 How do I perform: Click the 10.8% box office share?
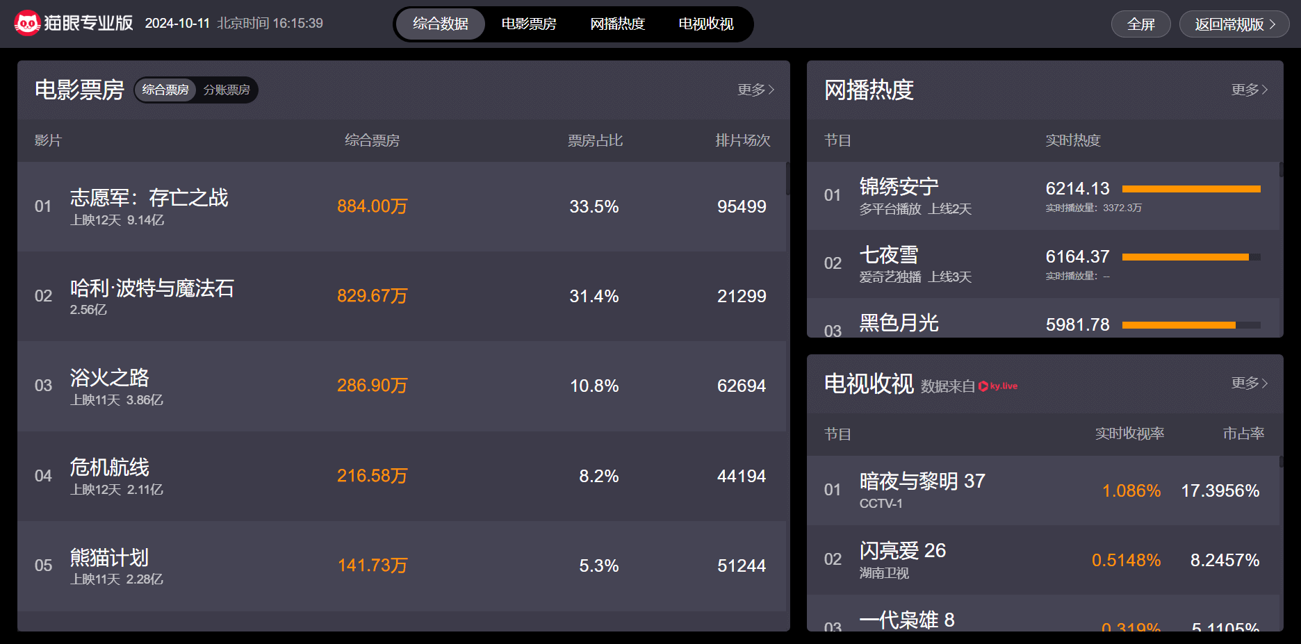(594, 386)
